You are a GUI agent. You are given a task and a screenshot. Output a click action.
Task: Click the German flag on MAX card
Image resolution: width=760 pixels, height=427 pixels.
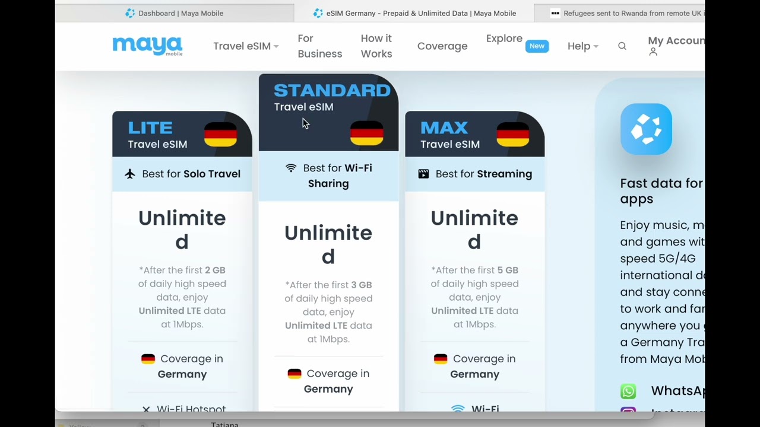(513, 135)
